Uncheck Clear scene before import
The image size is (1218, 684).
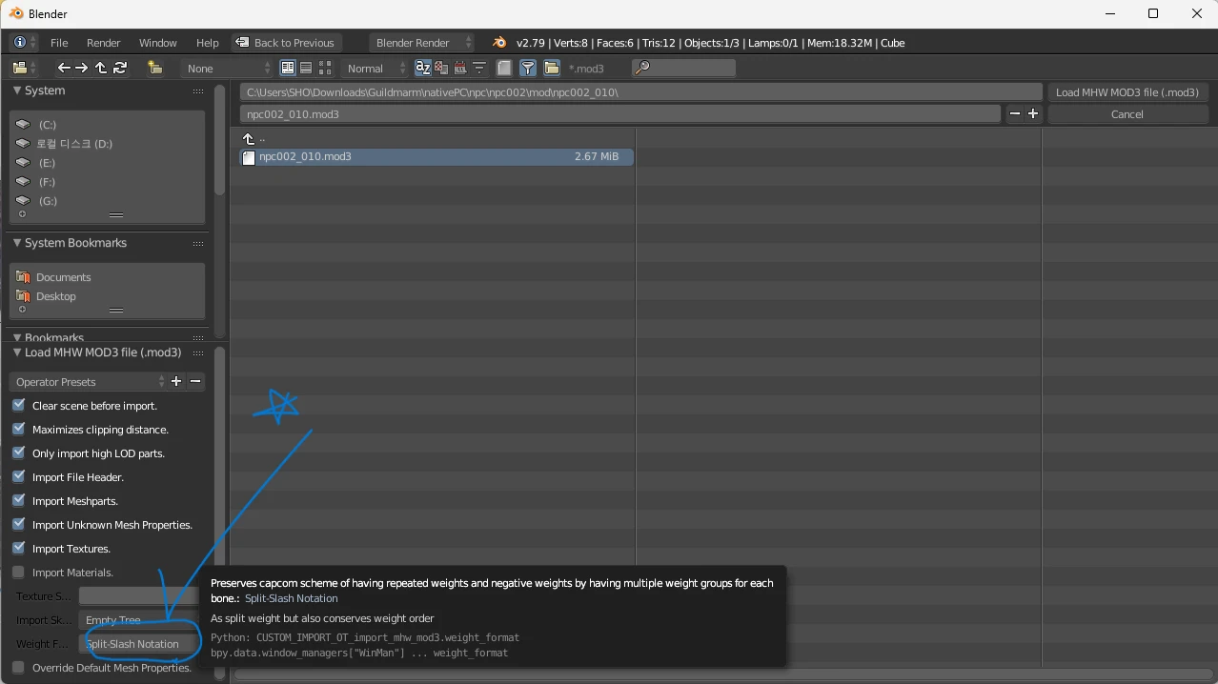tap(18, 405)
